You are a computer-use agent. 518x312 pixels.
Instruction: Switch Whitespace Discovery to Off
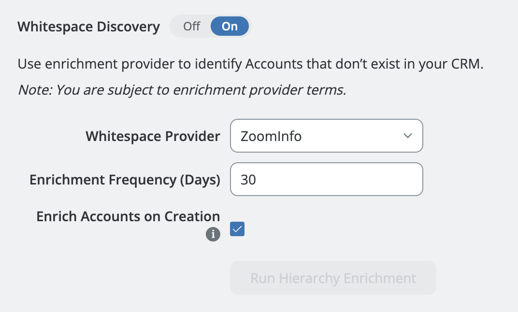(191, 27)
